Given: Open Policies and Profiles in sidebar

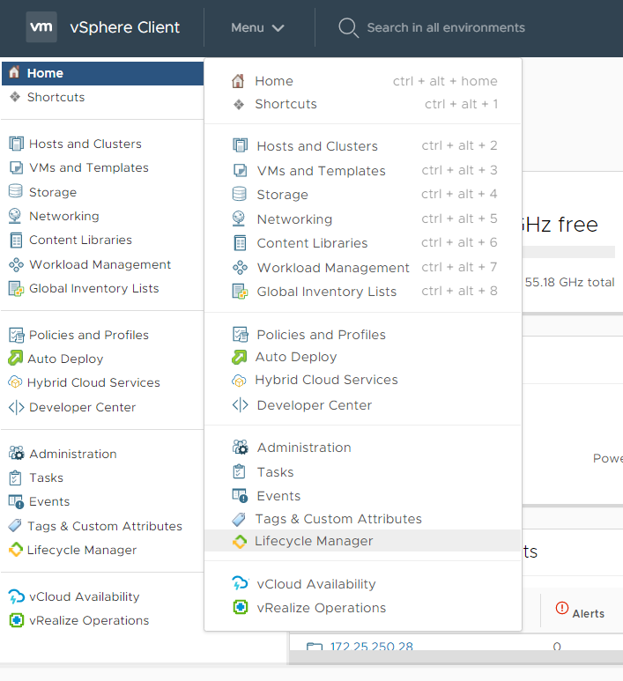Looking at the screenshot, I should [x=89, y=335].
